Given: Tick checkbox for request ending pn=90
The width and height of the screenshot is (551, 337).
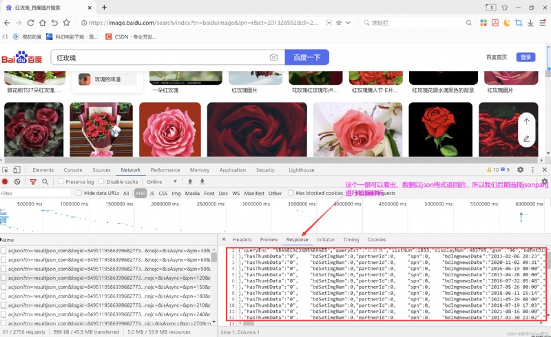Looking at the screenshot, I should [3, 269].
